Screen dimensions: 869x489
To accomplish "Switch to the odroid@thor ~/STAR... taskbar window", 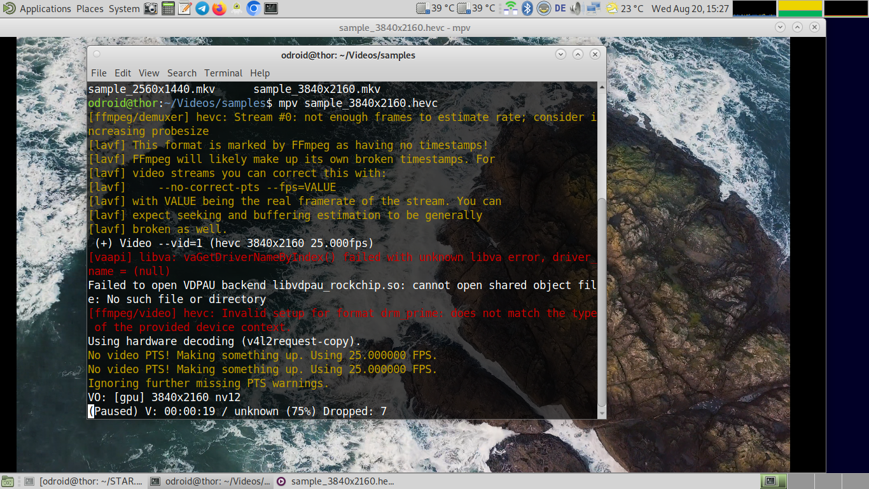I will (83, 481).
